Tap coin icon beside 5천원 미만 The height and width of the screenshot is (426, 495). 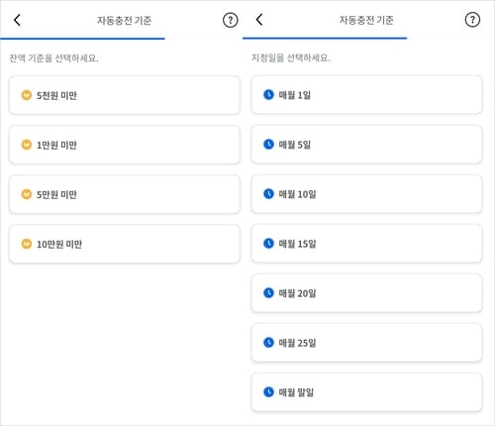click(27, 95)
